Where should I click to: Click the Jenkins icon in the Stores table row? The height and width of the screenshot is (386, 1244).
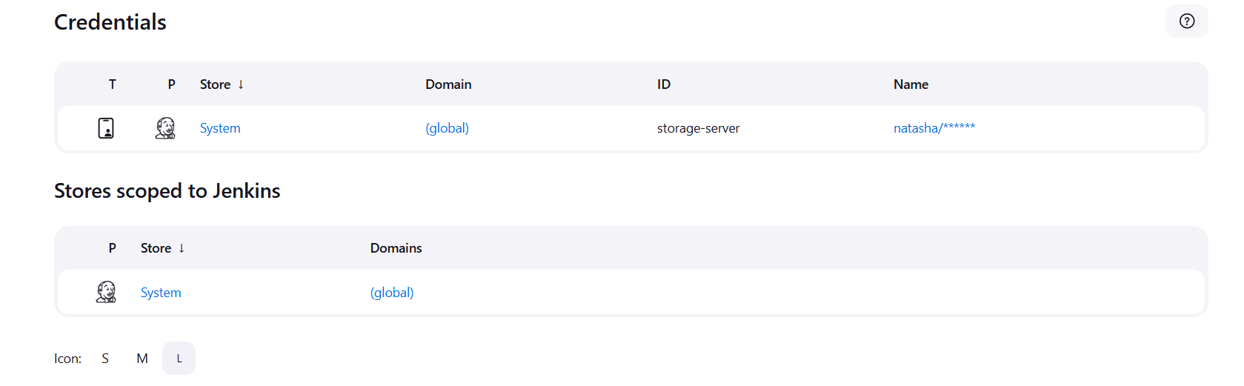106,292
